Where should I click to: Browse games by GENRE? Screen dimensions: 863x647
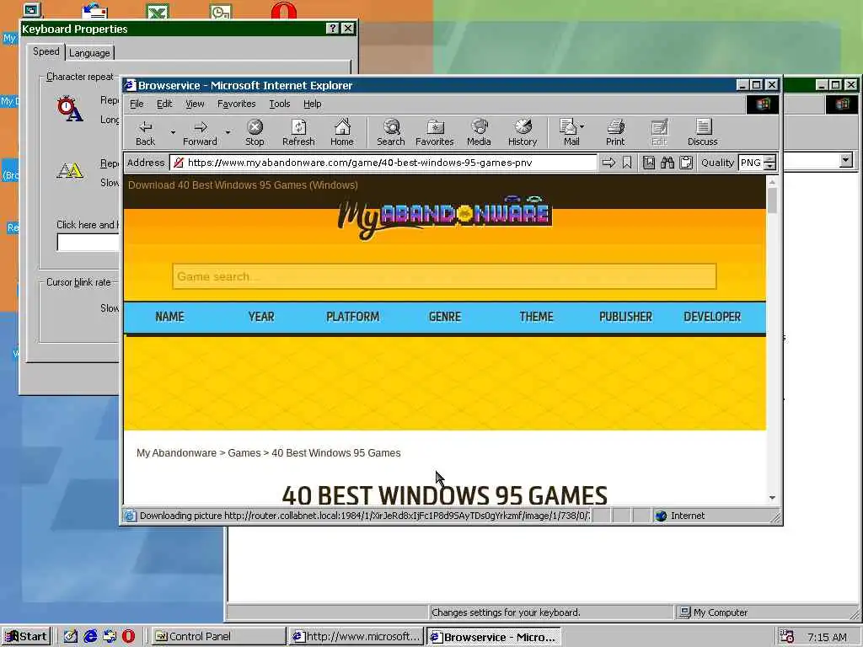445,317
